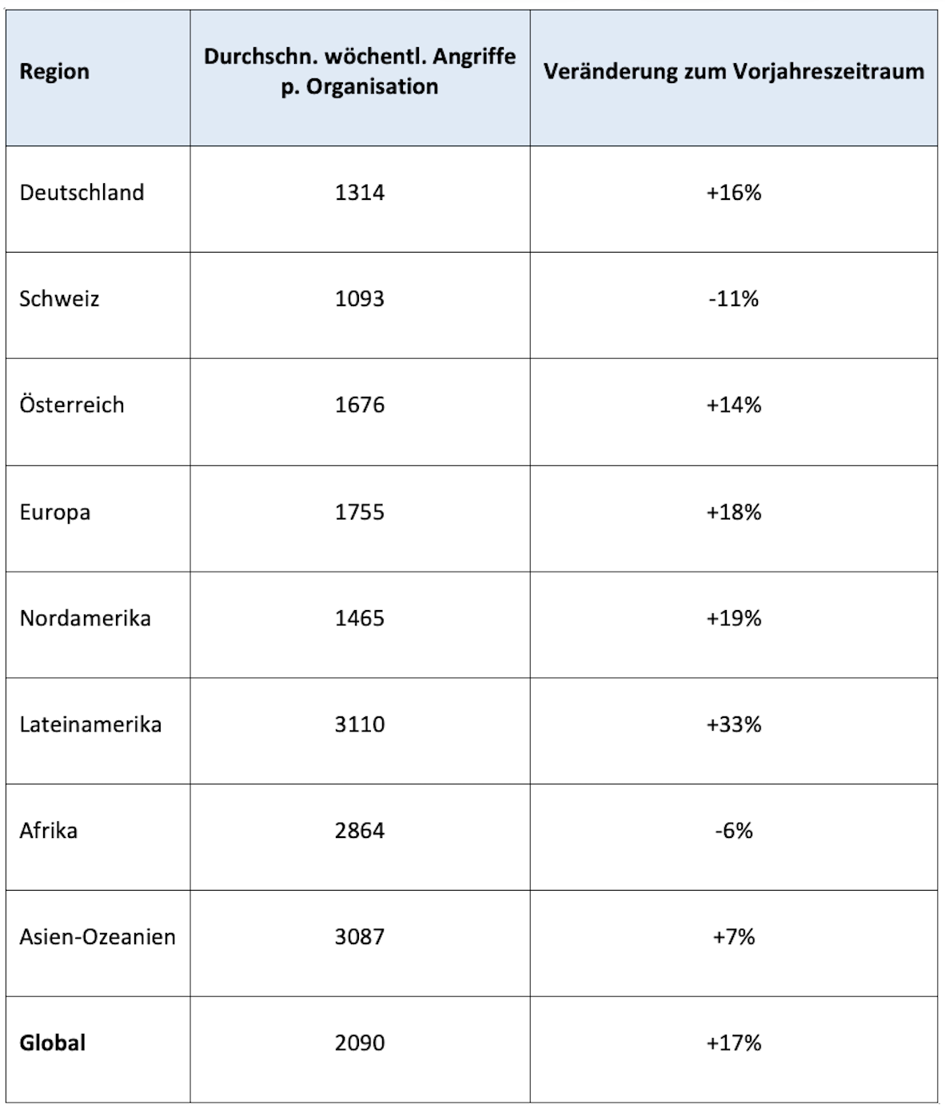945x1113 pixels.
Task: Select the Afrika region cell
Action: 49,831
